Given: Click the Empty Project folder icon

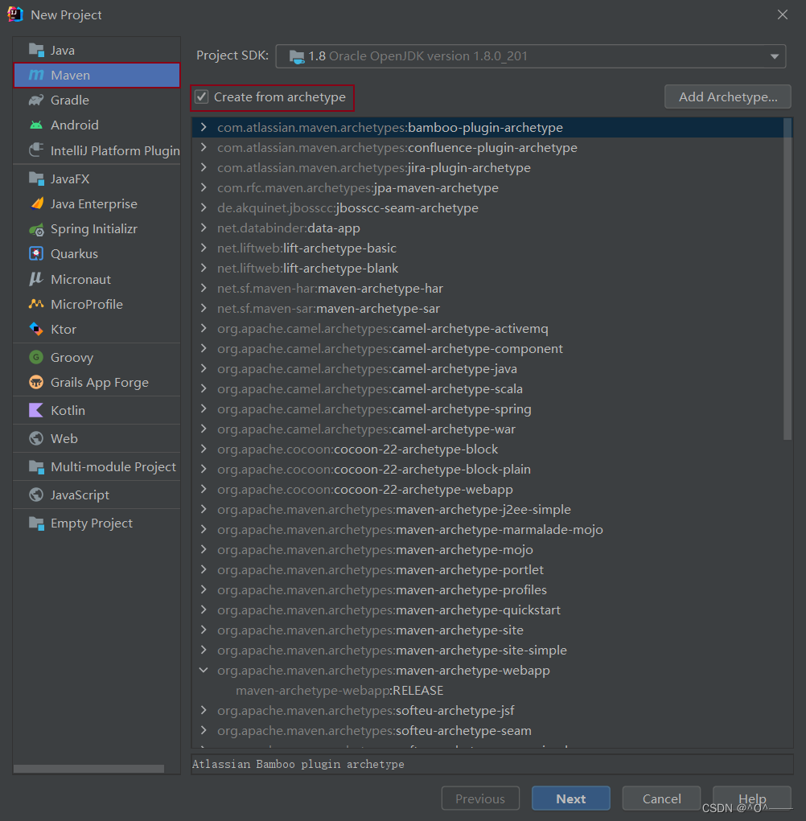Looking at the screenshot, I should click(36, 523).
